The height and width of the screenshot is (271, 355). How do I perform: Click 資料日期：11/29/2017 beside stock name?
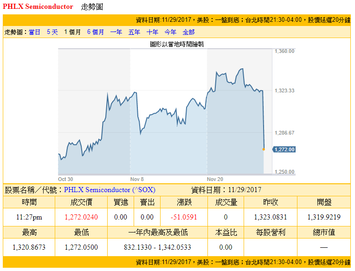[226, 190]
